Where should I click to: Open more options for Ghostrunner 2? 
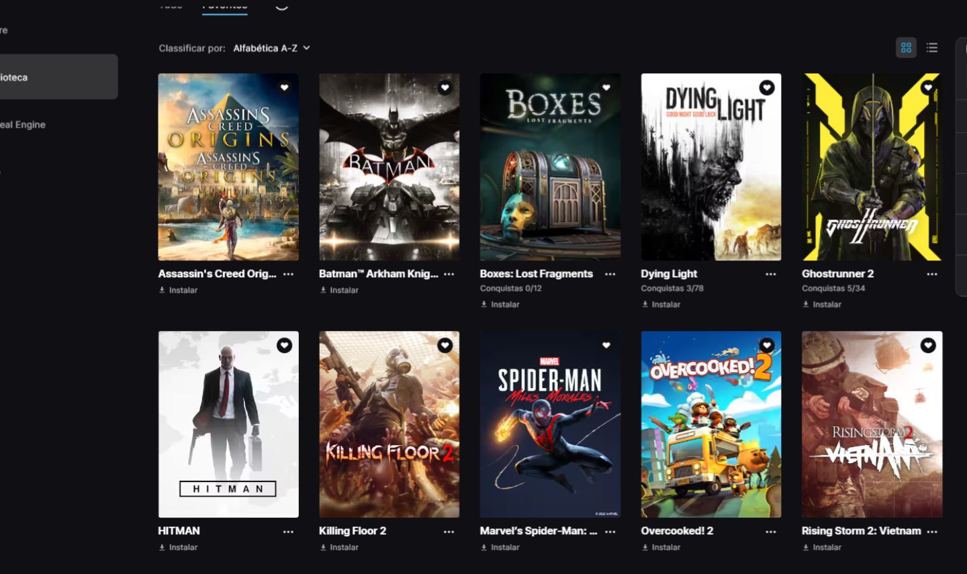click(x=932, y=274)
